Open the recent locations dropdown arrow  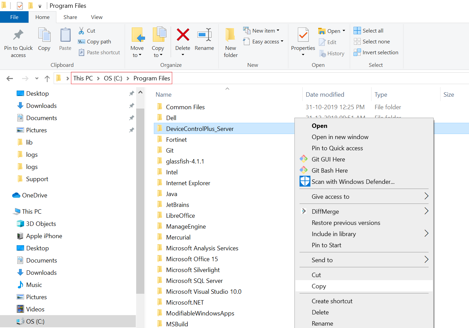click(x=37, y=78)
